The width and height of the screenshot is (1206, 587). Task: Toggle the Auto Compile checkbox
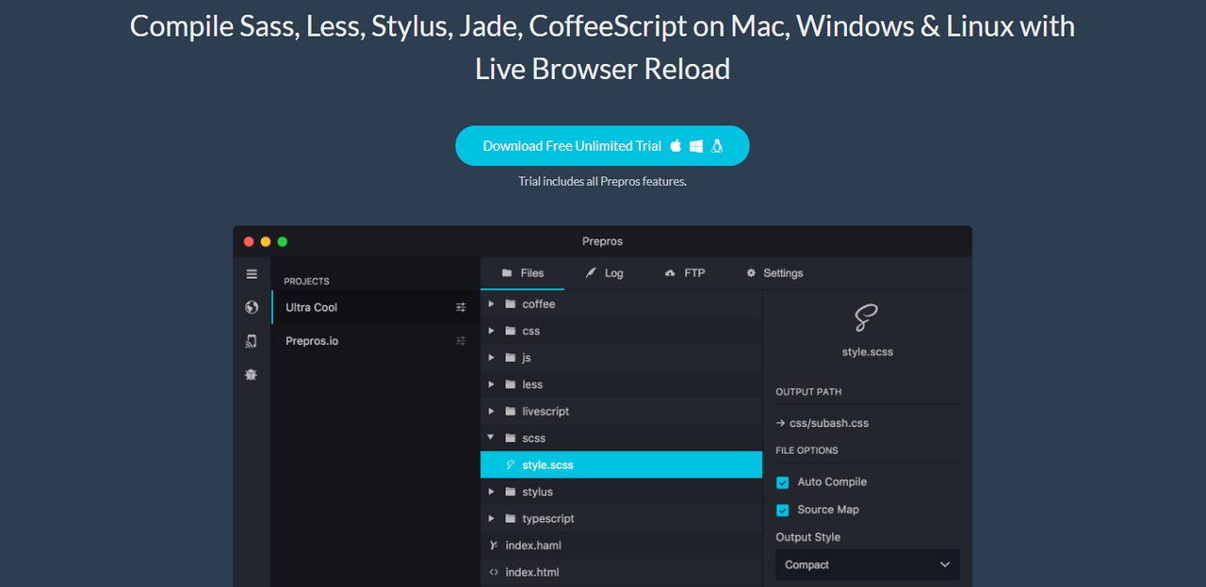pos(782,482)
